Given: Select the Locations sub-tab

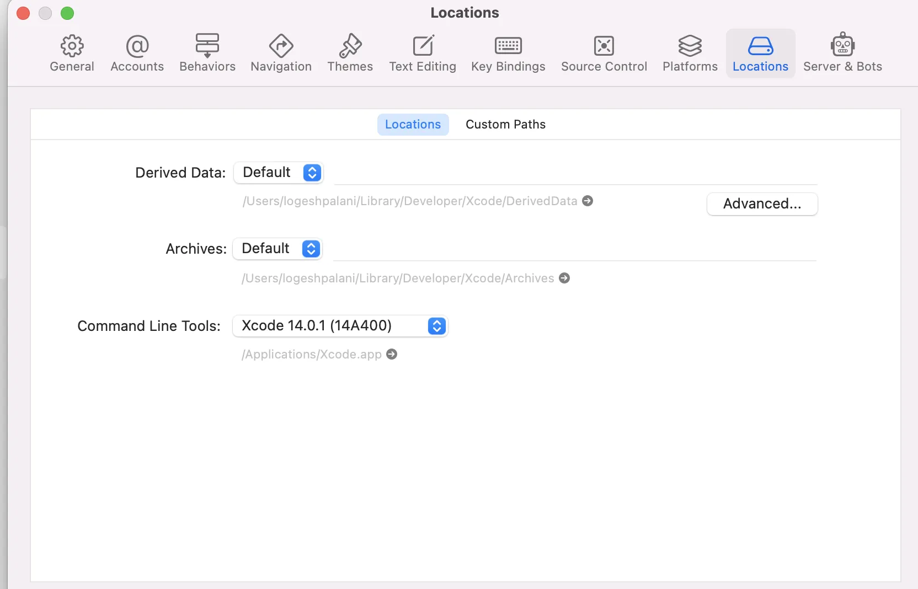Looking at the screenshot, I should (413, 125).
